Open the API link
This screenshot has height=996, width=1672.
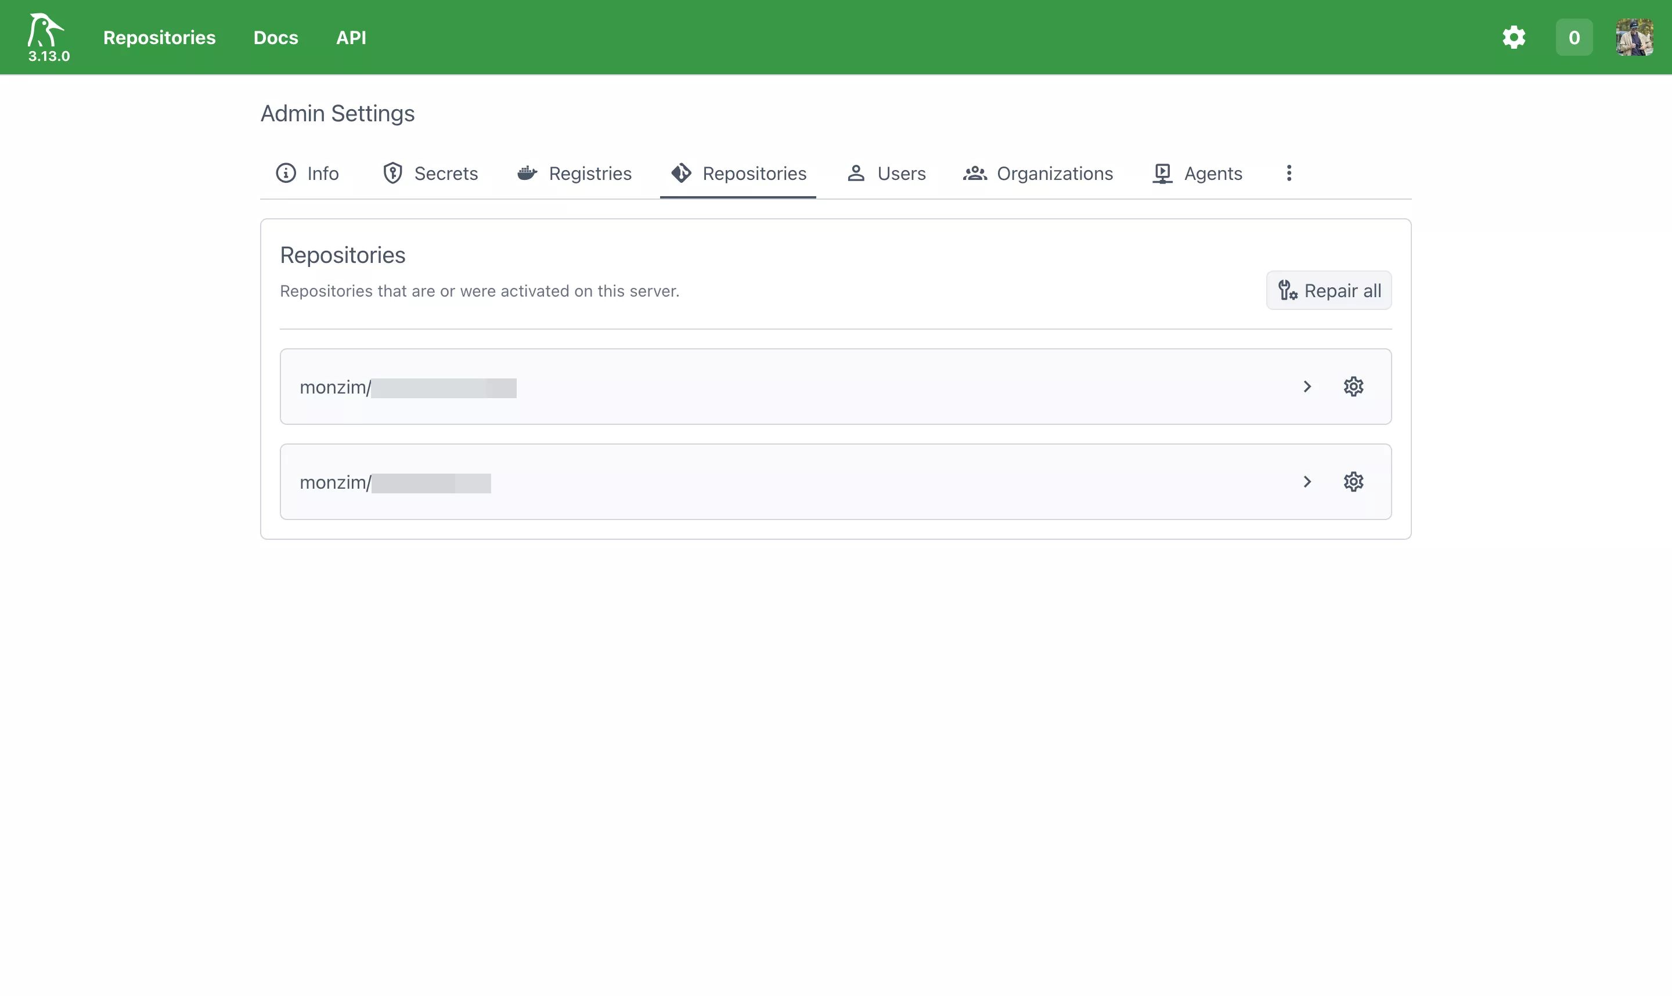(351, 38)
